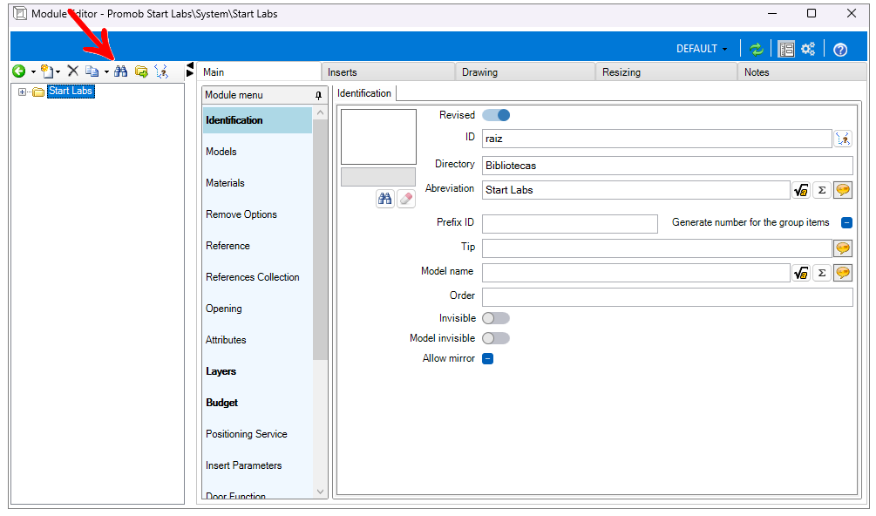876x516 pixels.
Task: Click the X delete icon in tree toolbar
Action: pos(73,71)
